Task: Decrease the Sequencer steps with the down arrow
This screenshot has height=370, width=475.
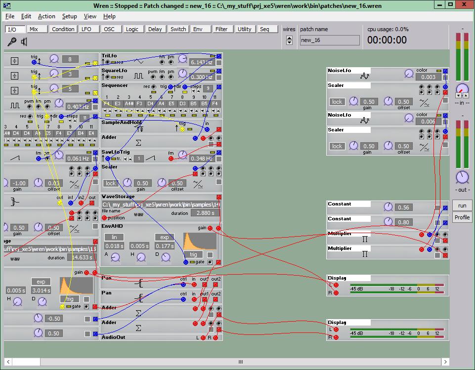Action: (x=193, y=91)
